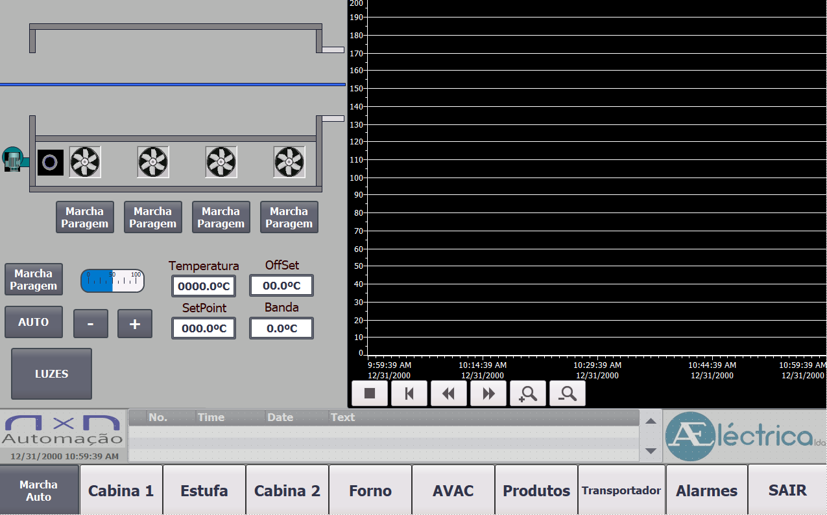The height and width of the screenshot is (515, 827).
Task: Switch to the AVAC tab
Action: tap(453, 490)
